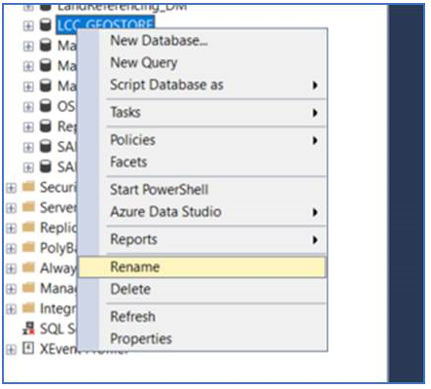
Task: Select the Replic folder label
Action: tap(57, 228)
